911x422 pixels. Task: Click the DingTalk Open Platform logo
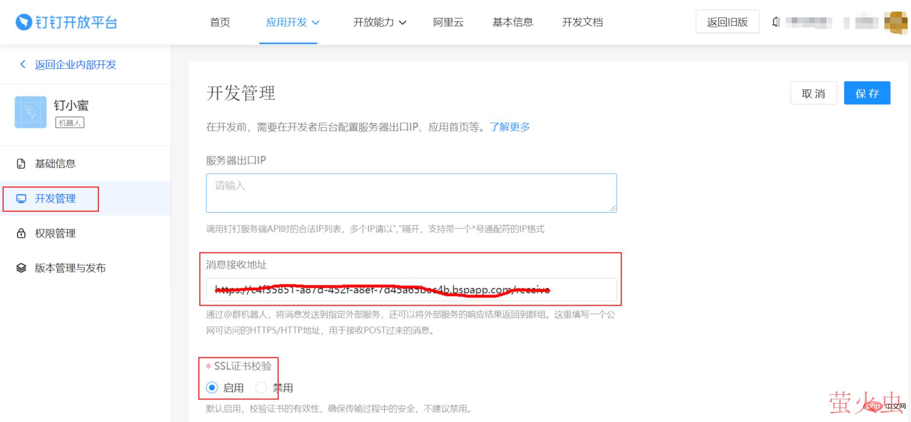tap(67, 22)
